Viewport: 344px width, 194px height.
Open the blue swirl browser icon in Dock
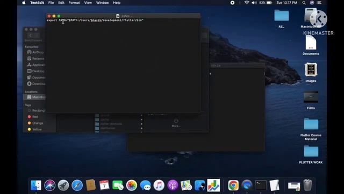[247, 185]
